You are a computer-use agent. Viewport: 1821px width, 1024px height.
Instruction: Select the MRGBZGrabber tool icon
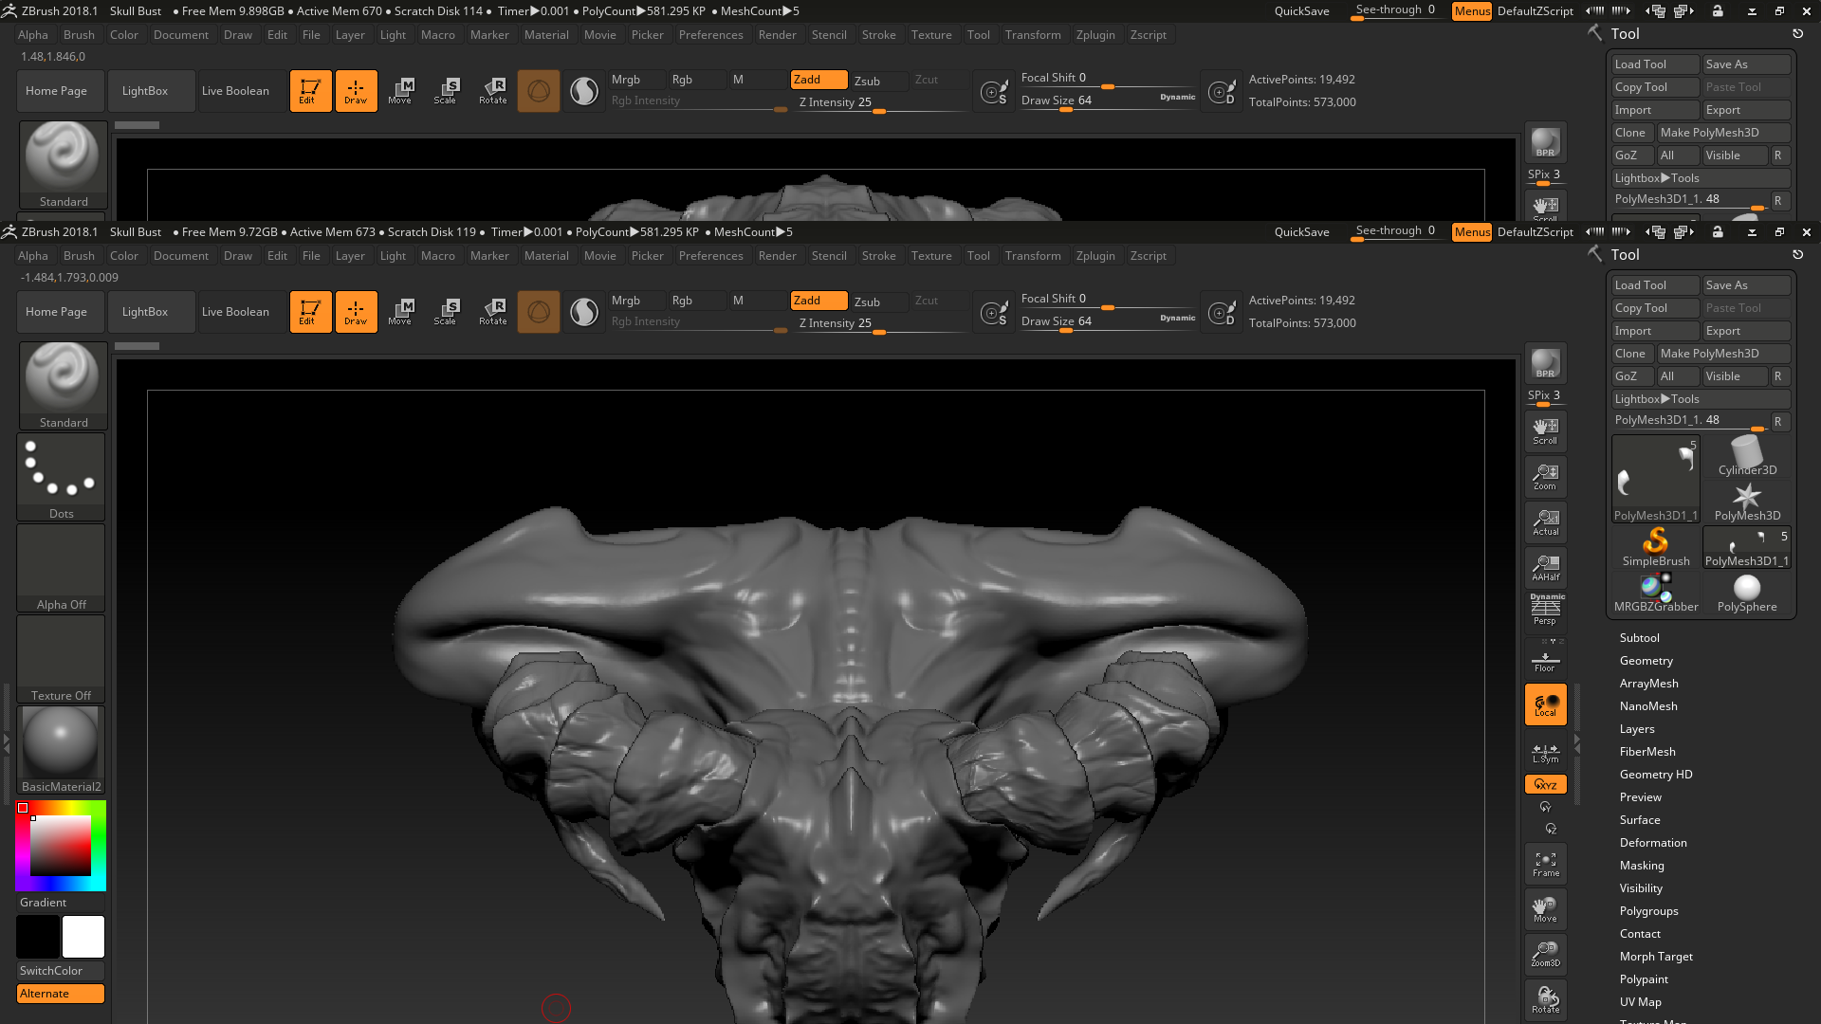1656,594
